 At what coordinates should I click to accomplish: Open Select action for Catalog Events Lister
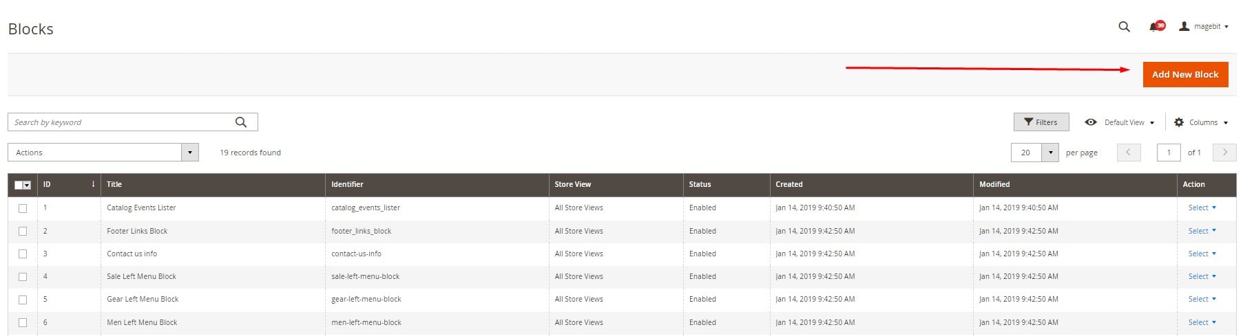(1202, 208)
